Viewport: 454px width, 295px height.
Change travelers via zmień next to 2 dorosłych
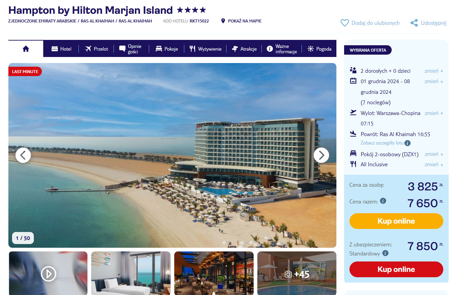click(x=434, y=71)
